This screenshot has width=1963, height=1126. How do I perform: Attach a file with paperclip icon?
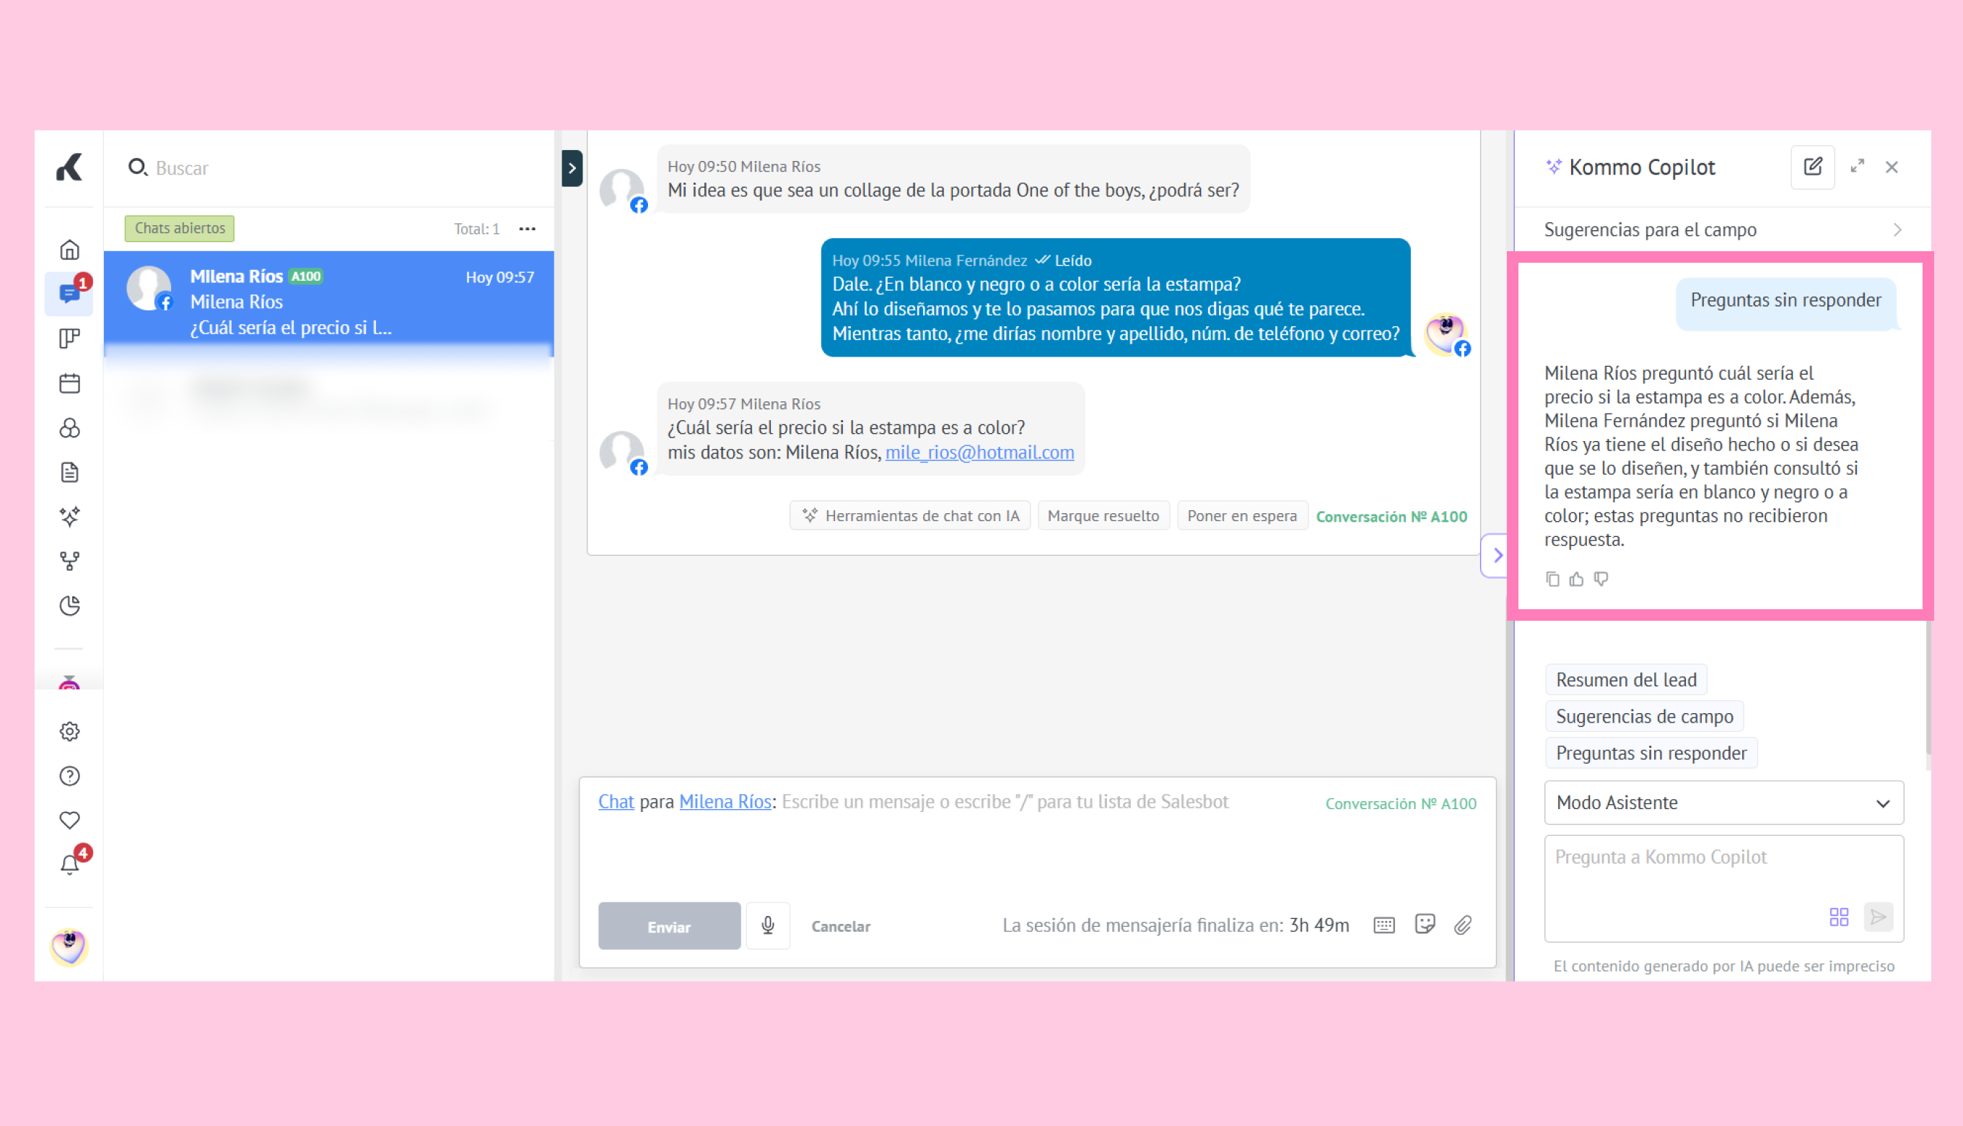point(1463,925)
